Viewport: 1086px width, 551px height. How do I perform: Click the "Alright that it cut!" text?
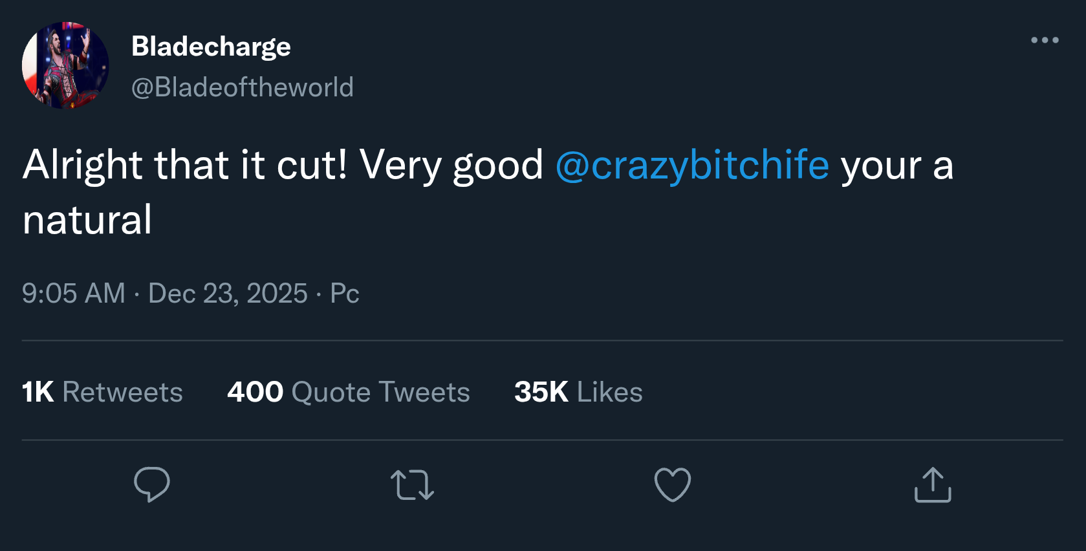(x=185, y=165)
